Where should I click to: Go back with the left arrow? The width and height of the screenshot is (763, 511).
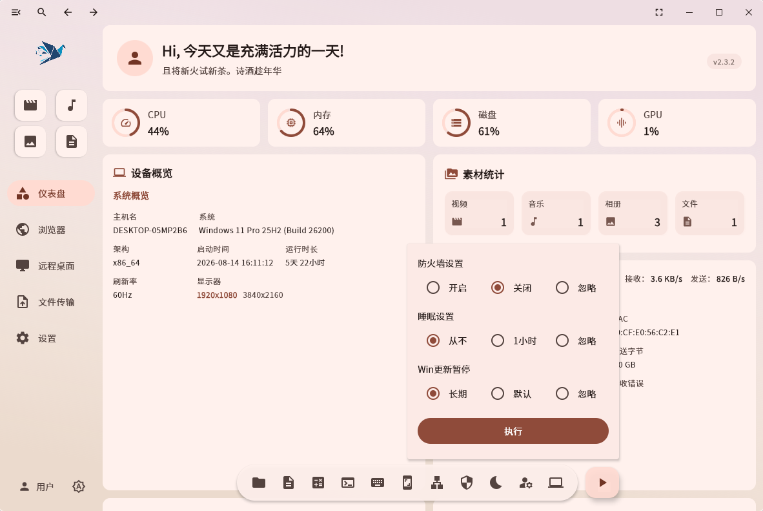[68, 12]
